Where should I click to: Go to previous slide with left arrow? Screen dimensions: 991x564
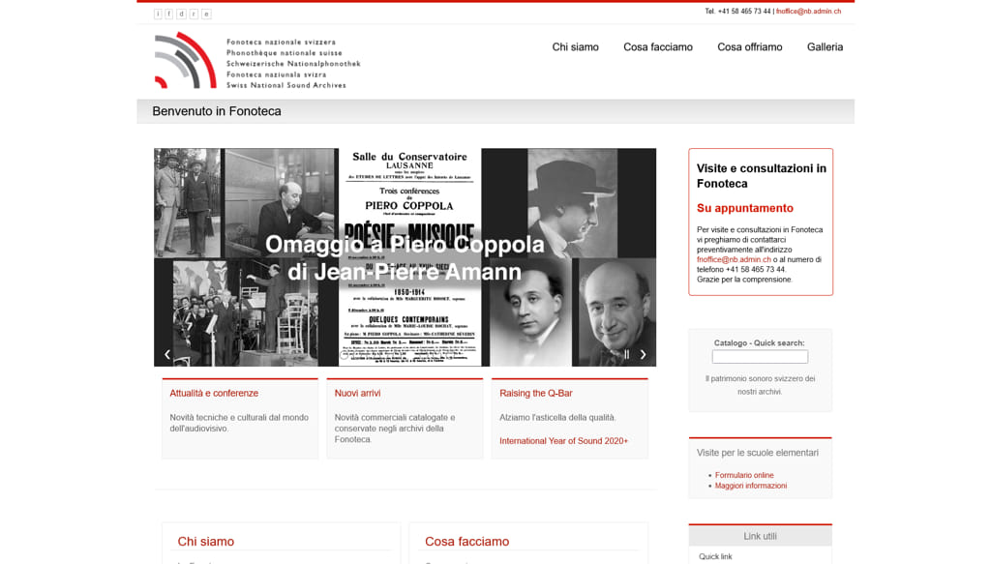pyautogui.click(x=167, y=354)
